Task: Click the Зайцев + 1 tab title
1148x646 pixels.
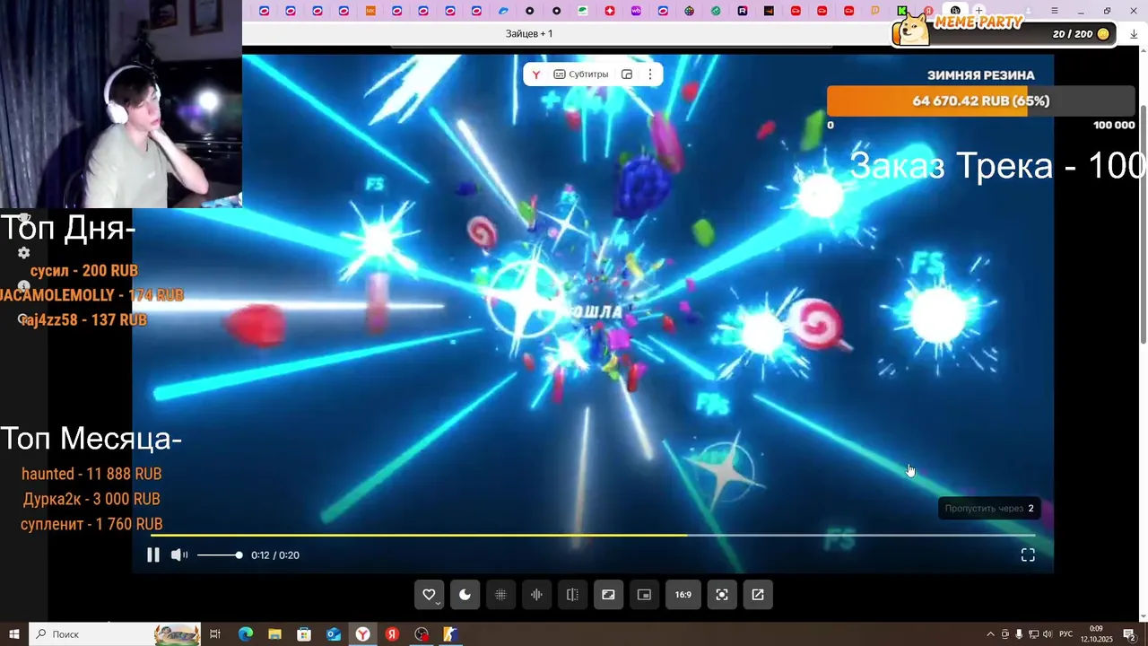Action: coord(529,33)
